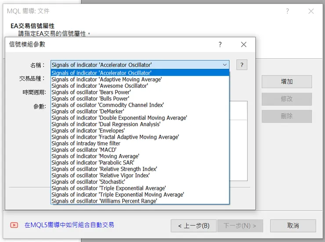The height and width of the screenshot is (242, 325).
Task: Click help question mark in MQL 嚮導 title bar
Action: click(x=288, y=11)
